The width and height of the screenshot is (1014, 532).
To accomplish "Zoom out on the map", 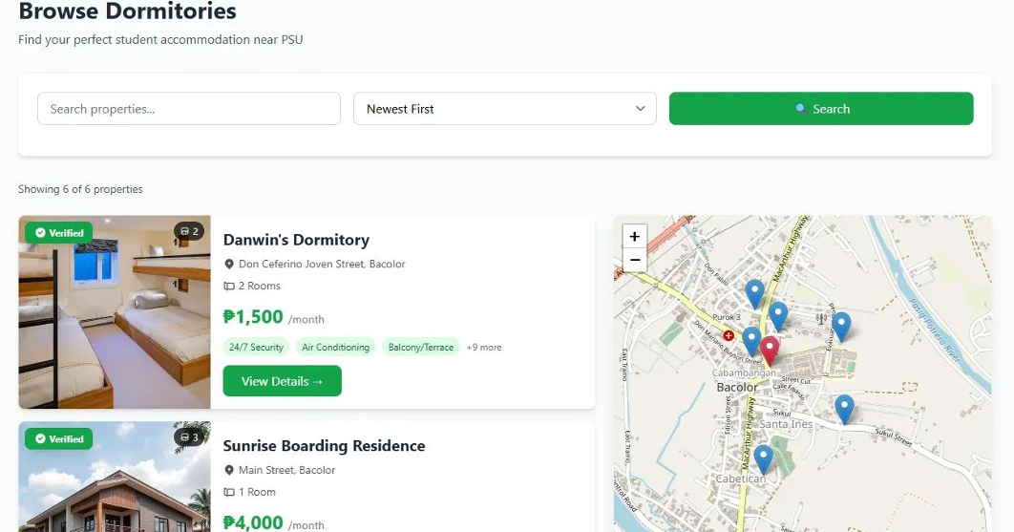I will coord(634,260).
